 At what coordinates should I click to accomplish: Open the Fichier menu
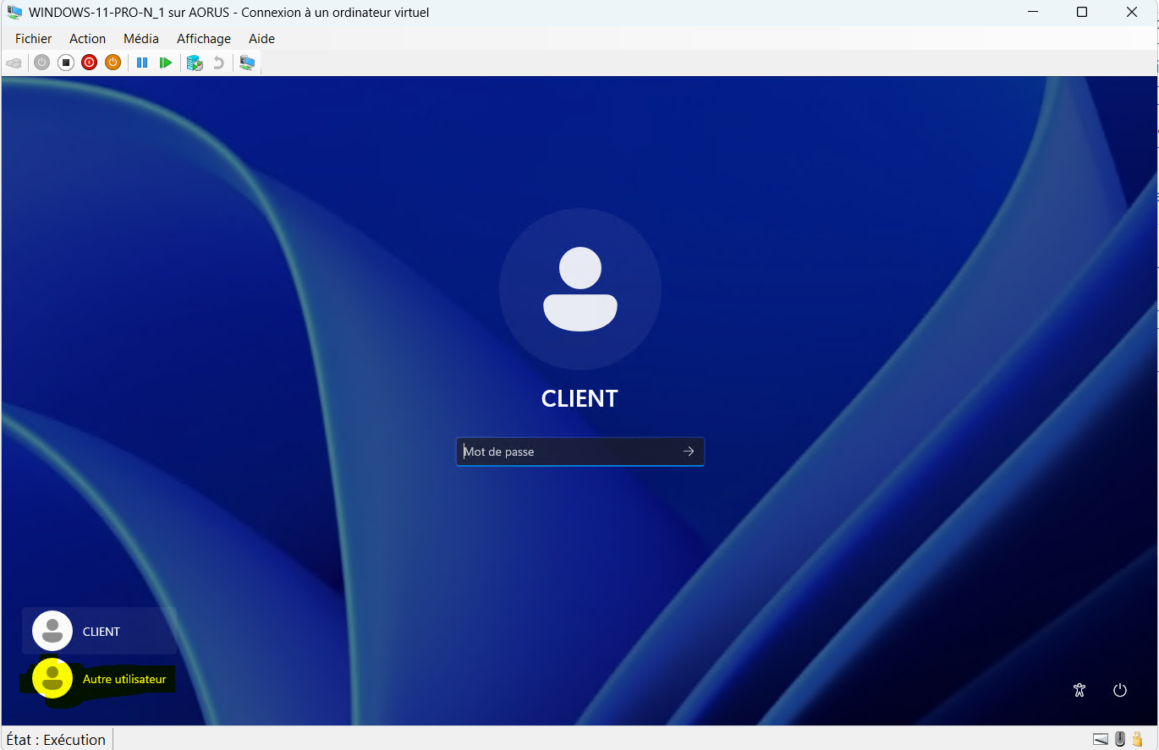(x=33, y=39)
